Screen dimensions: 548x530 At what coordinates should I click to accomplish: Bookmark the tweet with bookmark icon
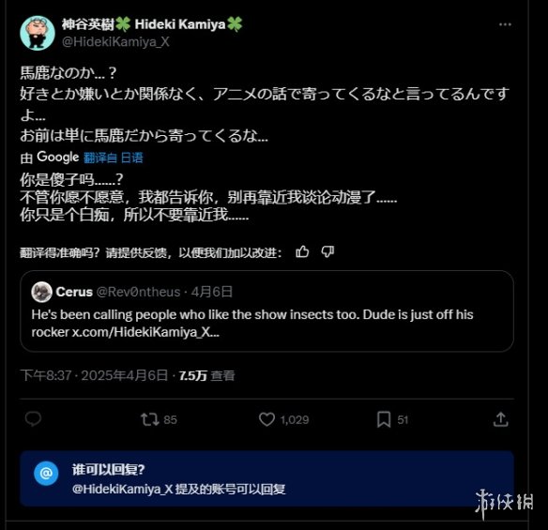[384, 419]
